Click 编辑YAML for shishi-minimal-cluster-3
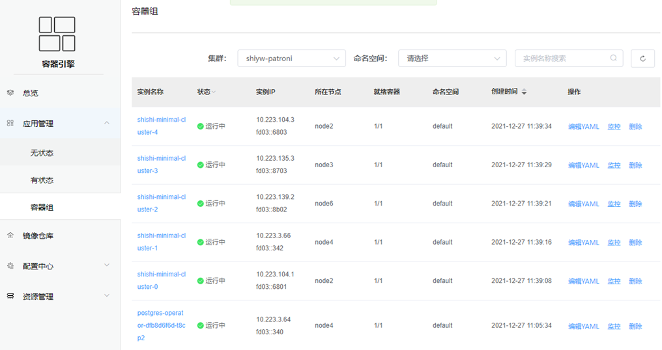The width and height of the screenshot is (662, 350). (x=583, y=165)
